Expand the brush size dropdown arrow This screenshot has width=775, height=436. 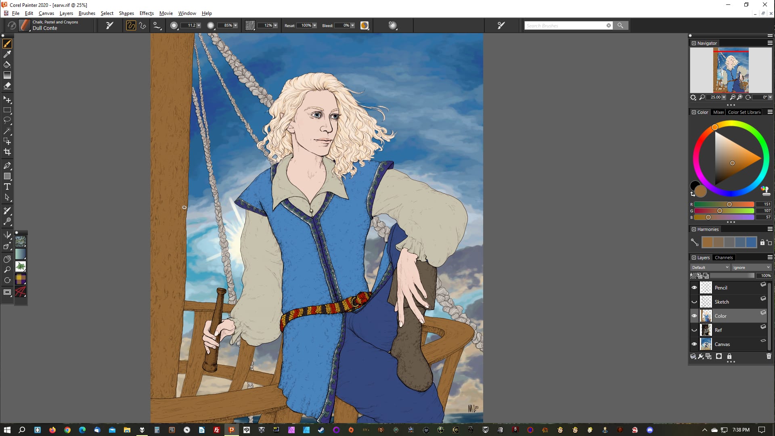199,25
